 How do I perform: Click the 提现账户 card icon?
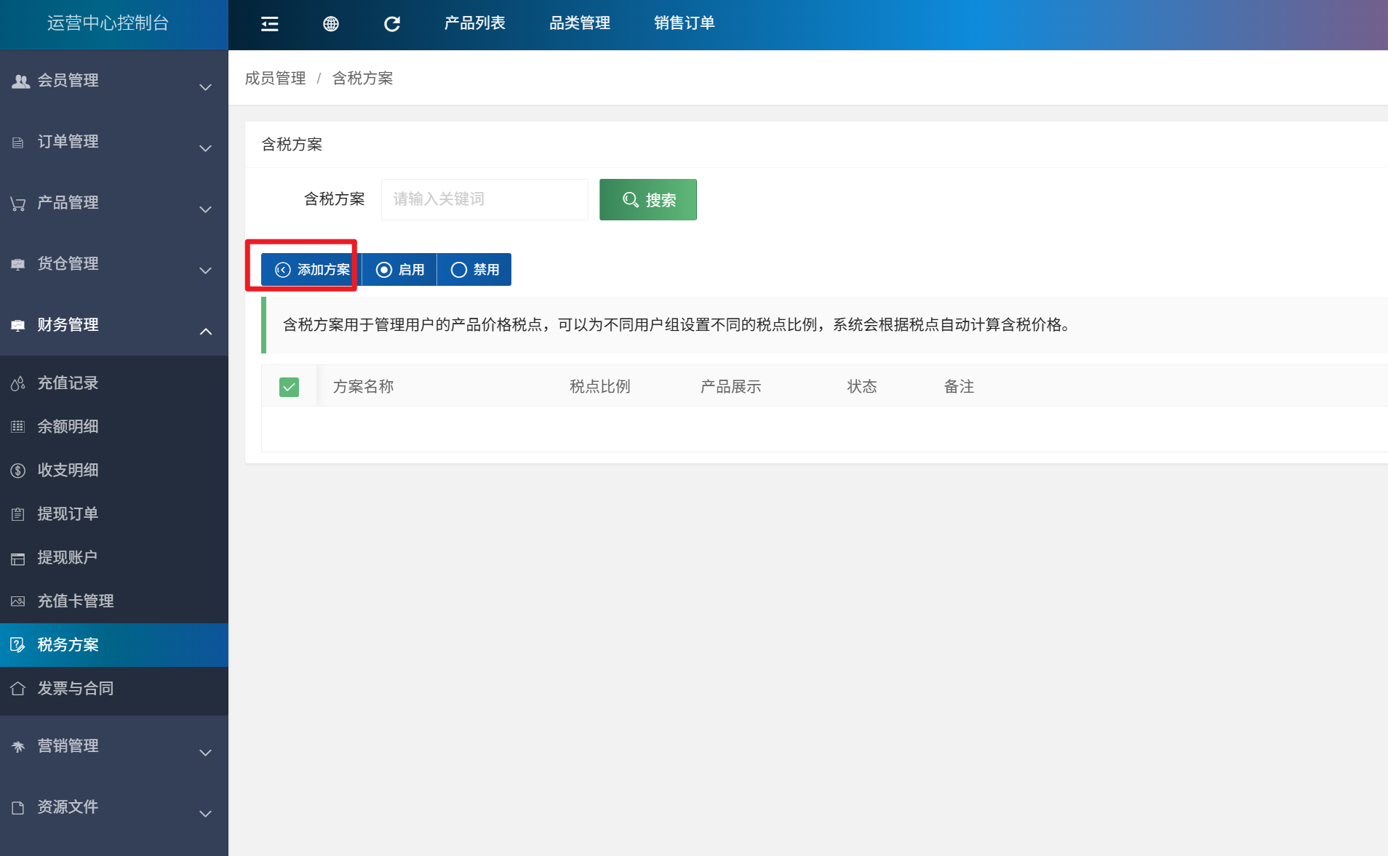(x=18, y=558)
